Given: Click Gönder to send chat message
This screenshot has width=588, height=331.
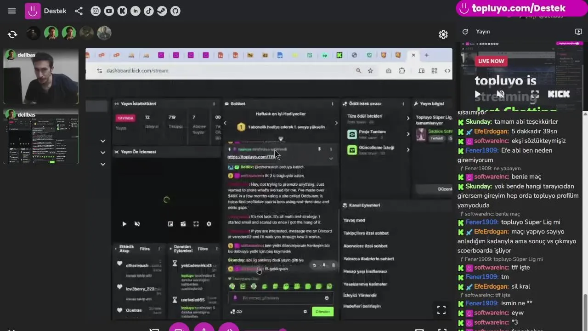Looking at the screenshot, I should click(322, 312).
